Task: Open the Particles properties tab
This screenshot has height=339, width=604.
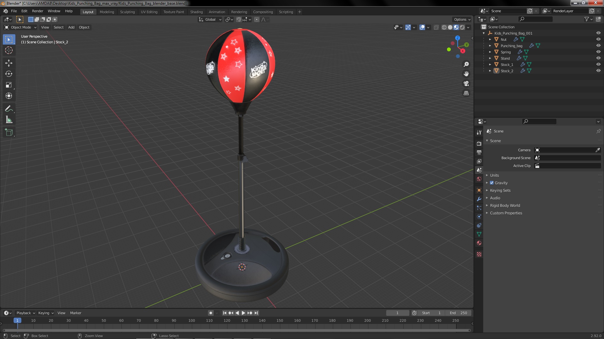Action: pyautogui.click(x=479, y=208)
